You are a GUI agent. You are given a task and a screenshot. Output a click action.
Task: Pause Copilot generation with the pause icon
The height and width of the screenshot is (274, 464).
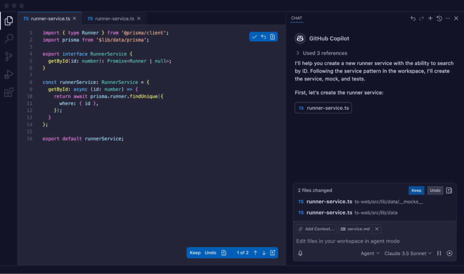click(439, 253)
